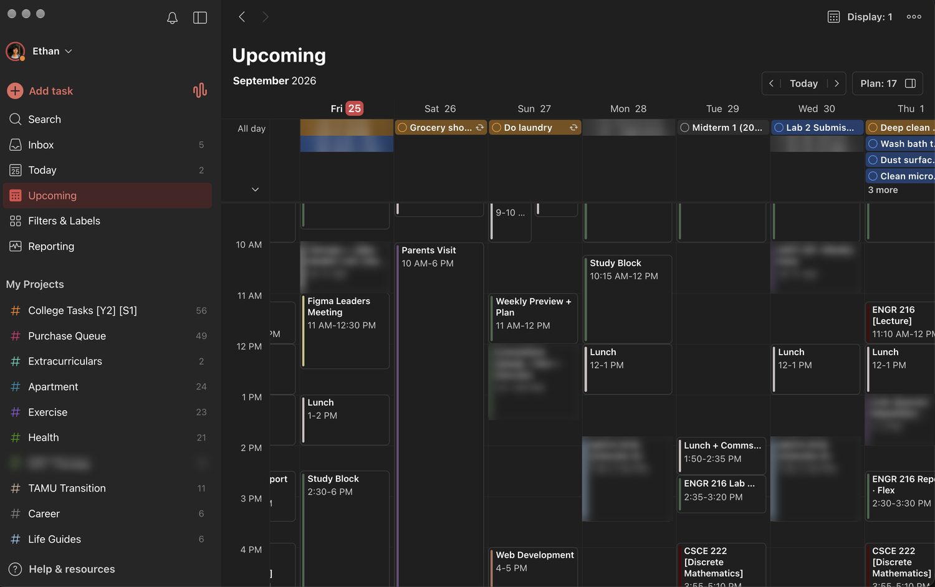Jump to Today in the calendar
This screenshot has width=935, height=587.
pyautogui.click(x=803, y=84)
